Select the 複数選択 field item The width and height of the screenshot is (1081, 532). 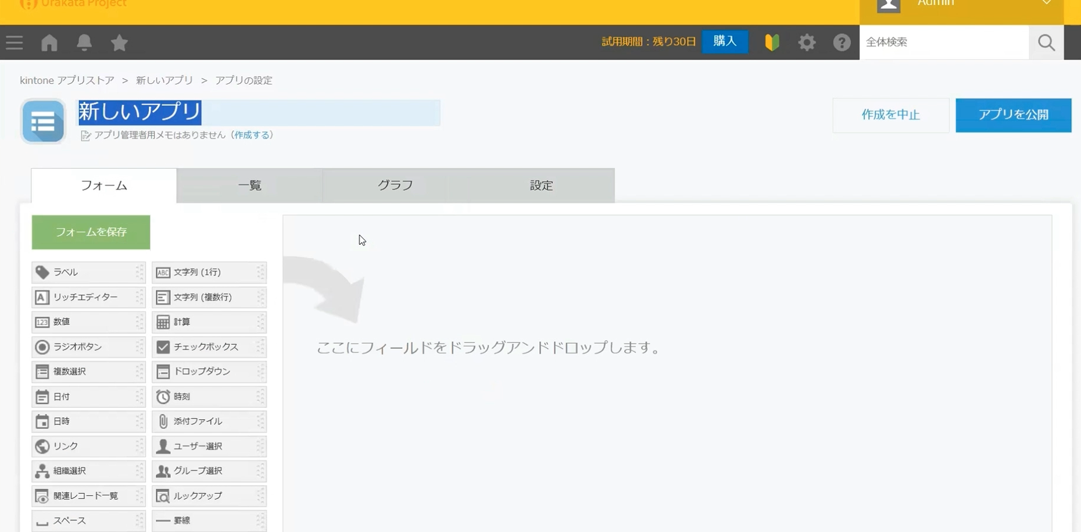(x=87, y=372)
